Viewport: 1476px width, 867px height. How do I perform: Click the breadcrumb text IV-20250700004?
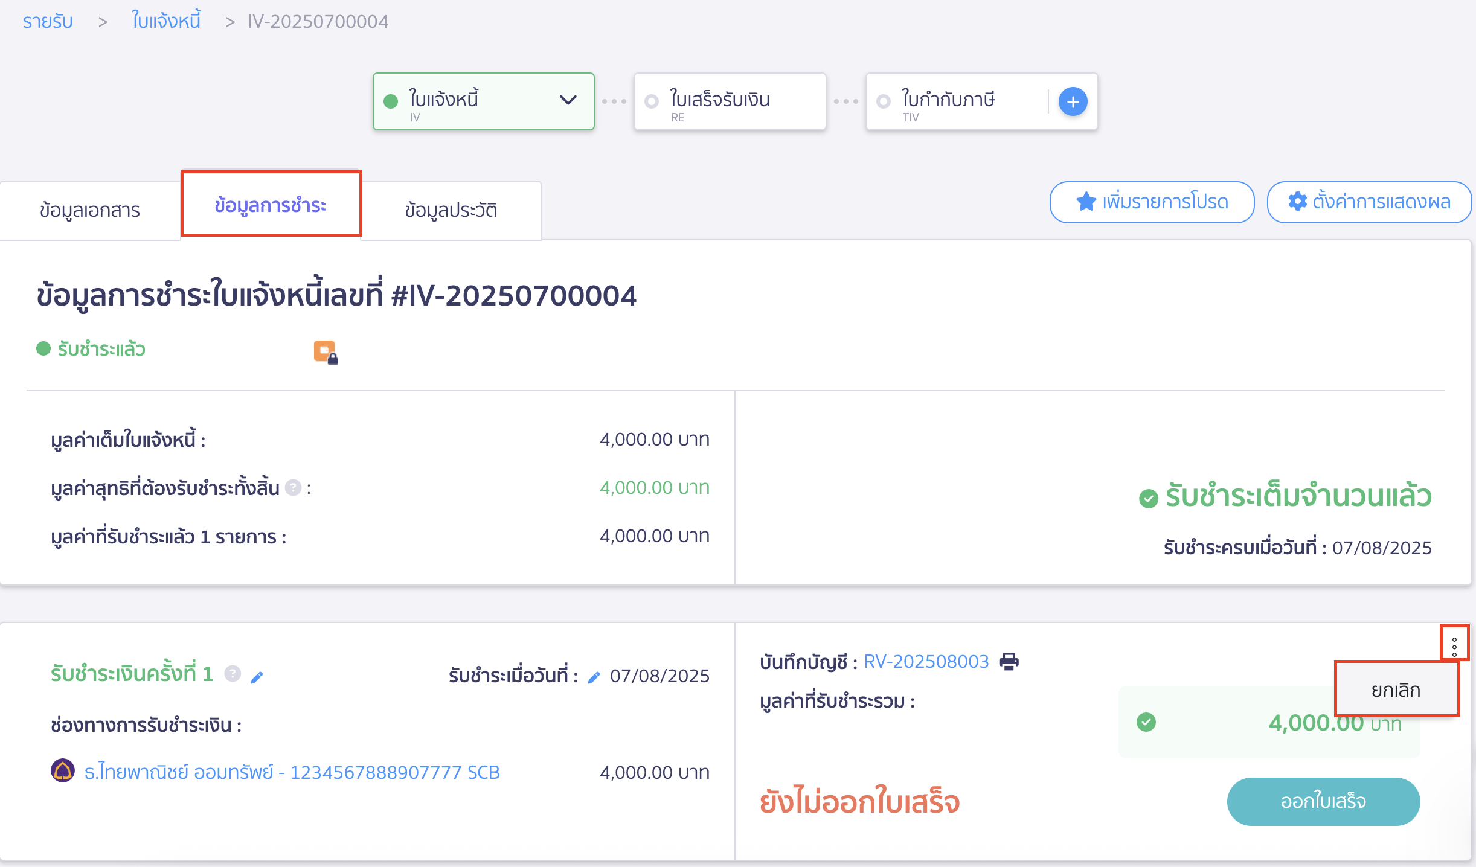[318, 22]
